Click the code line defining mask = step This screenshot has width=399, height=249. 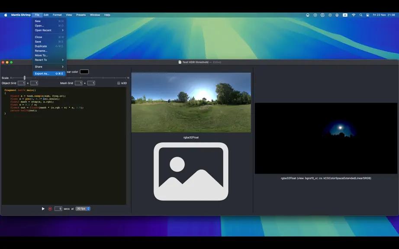(x=32, y=102)
